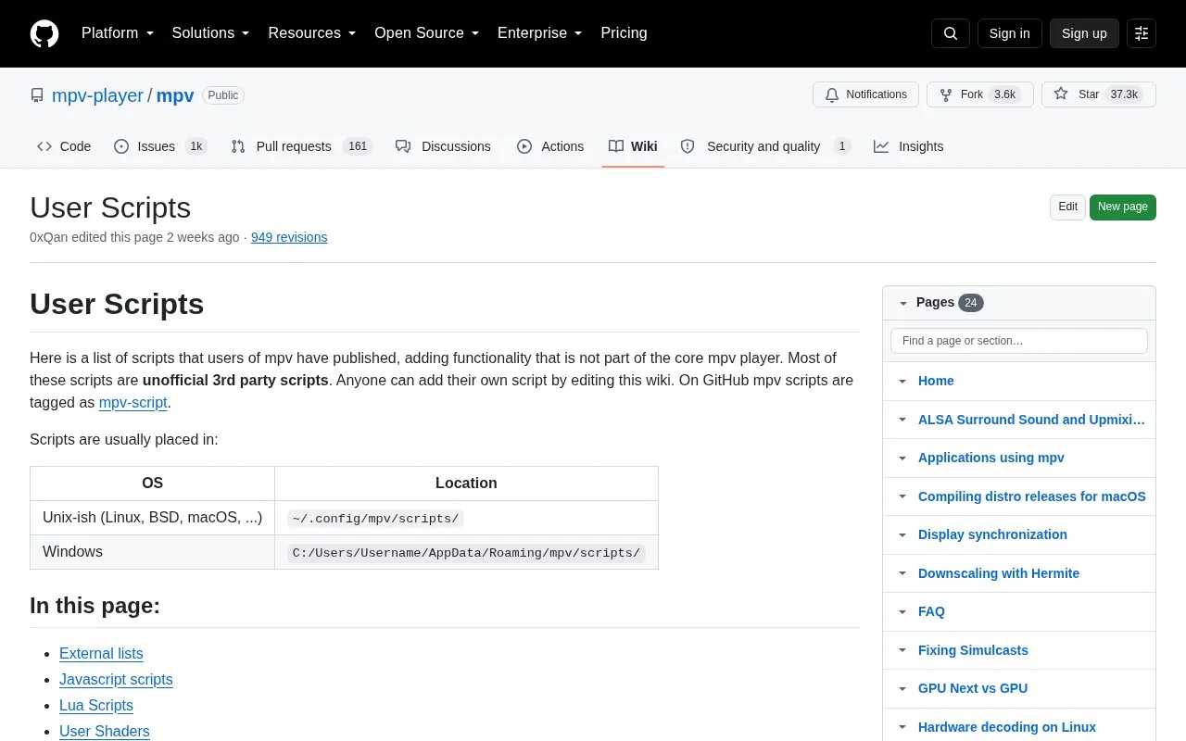Viewport: 1186px width, 741px height.
Task: Click the Find a page search field
Action: (1019, 341)
